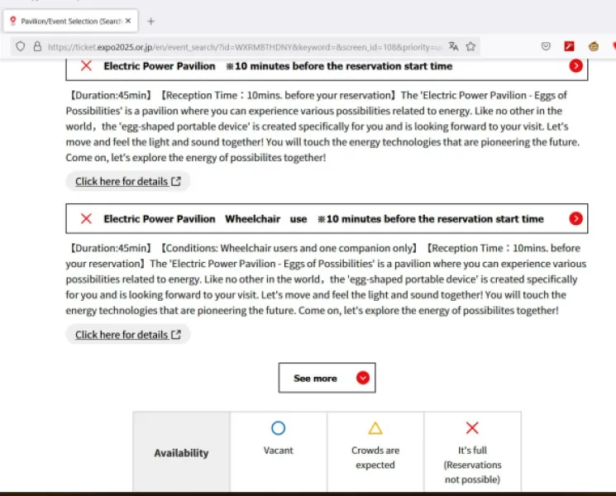Click the yellow triangle crowds expected icon

375,427
